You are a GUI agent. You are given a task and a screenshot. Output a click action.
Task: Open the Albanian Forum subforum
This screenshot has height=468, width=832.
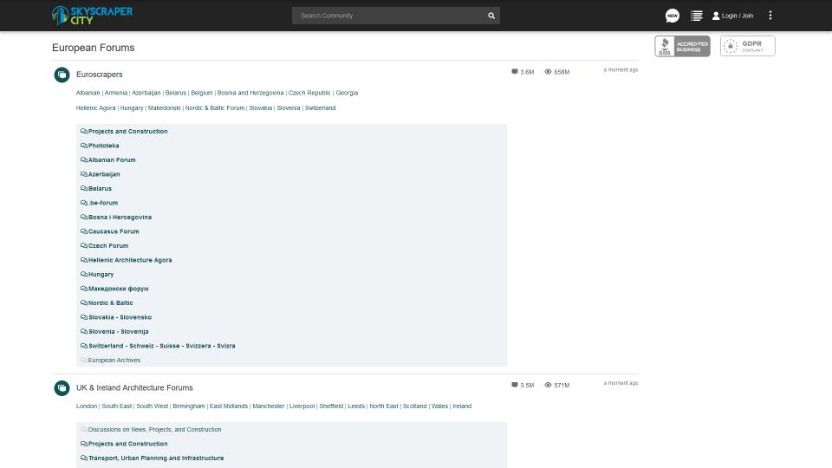tap(112, 160)
